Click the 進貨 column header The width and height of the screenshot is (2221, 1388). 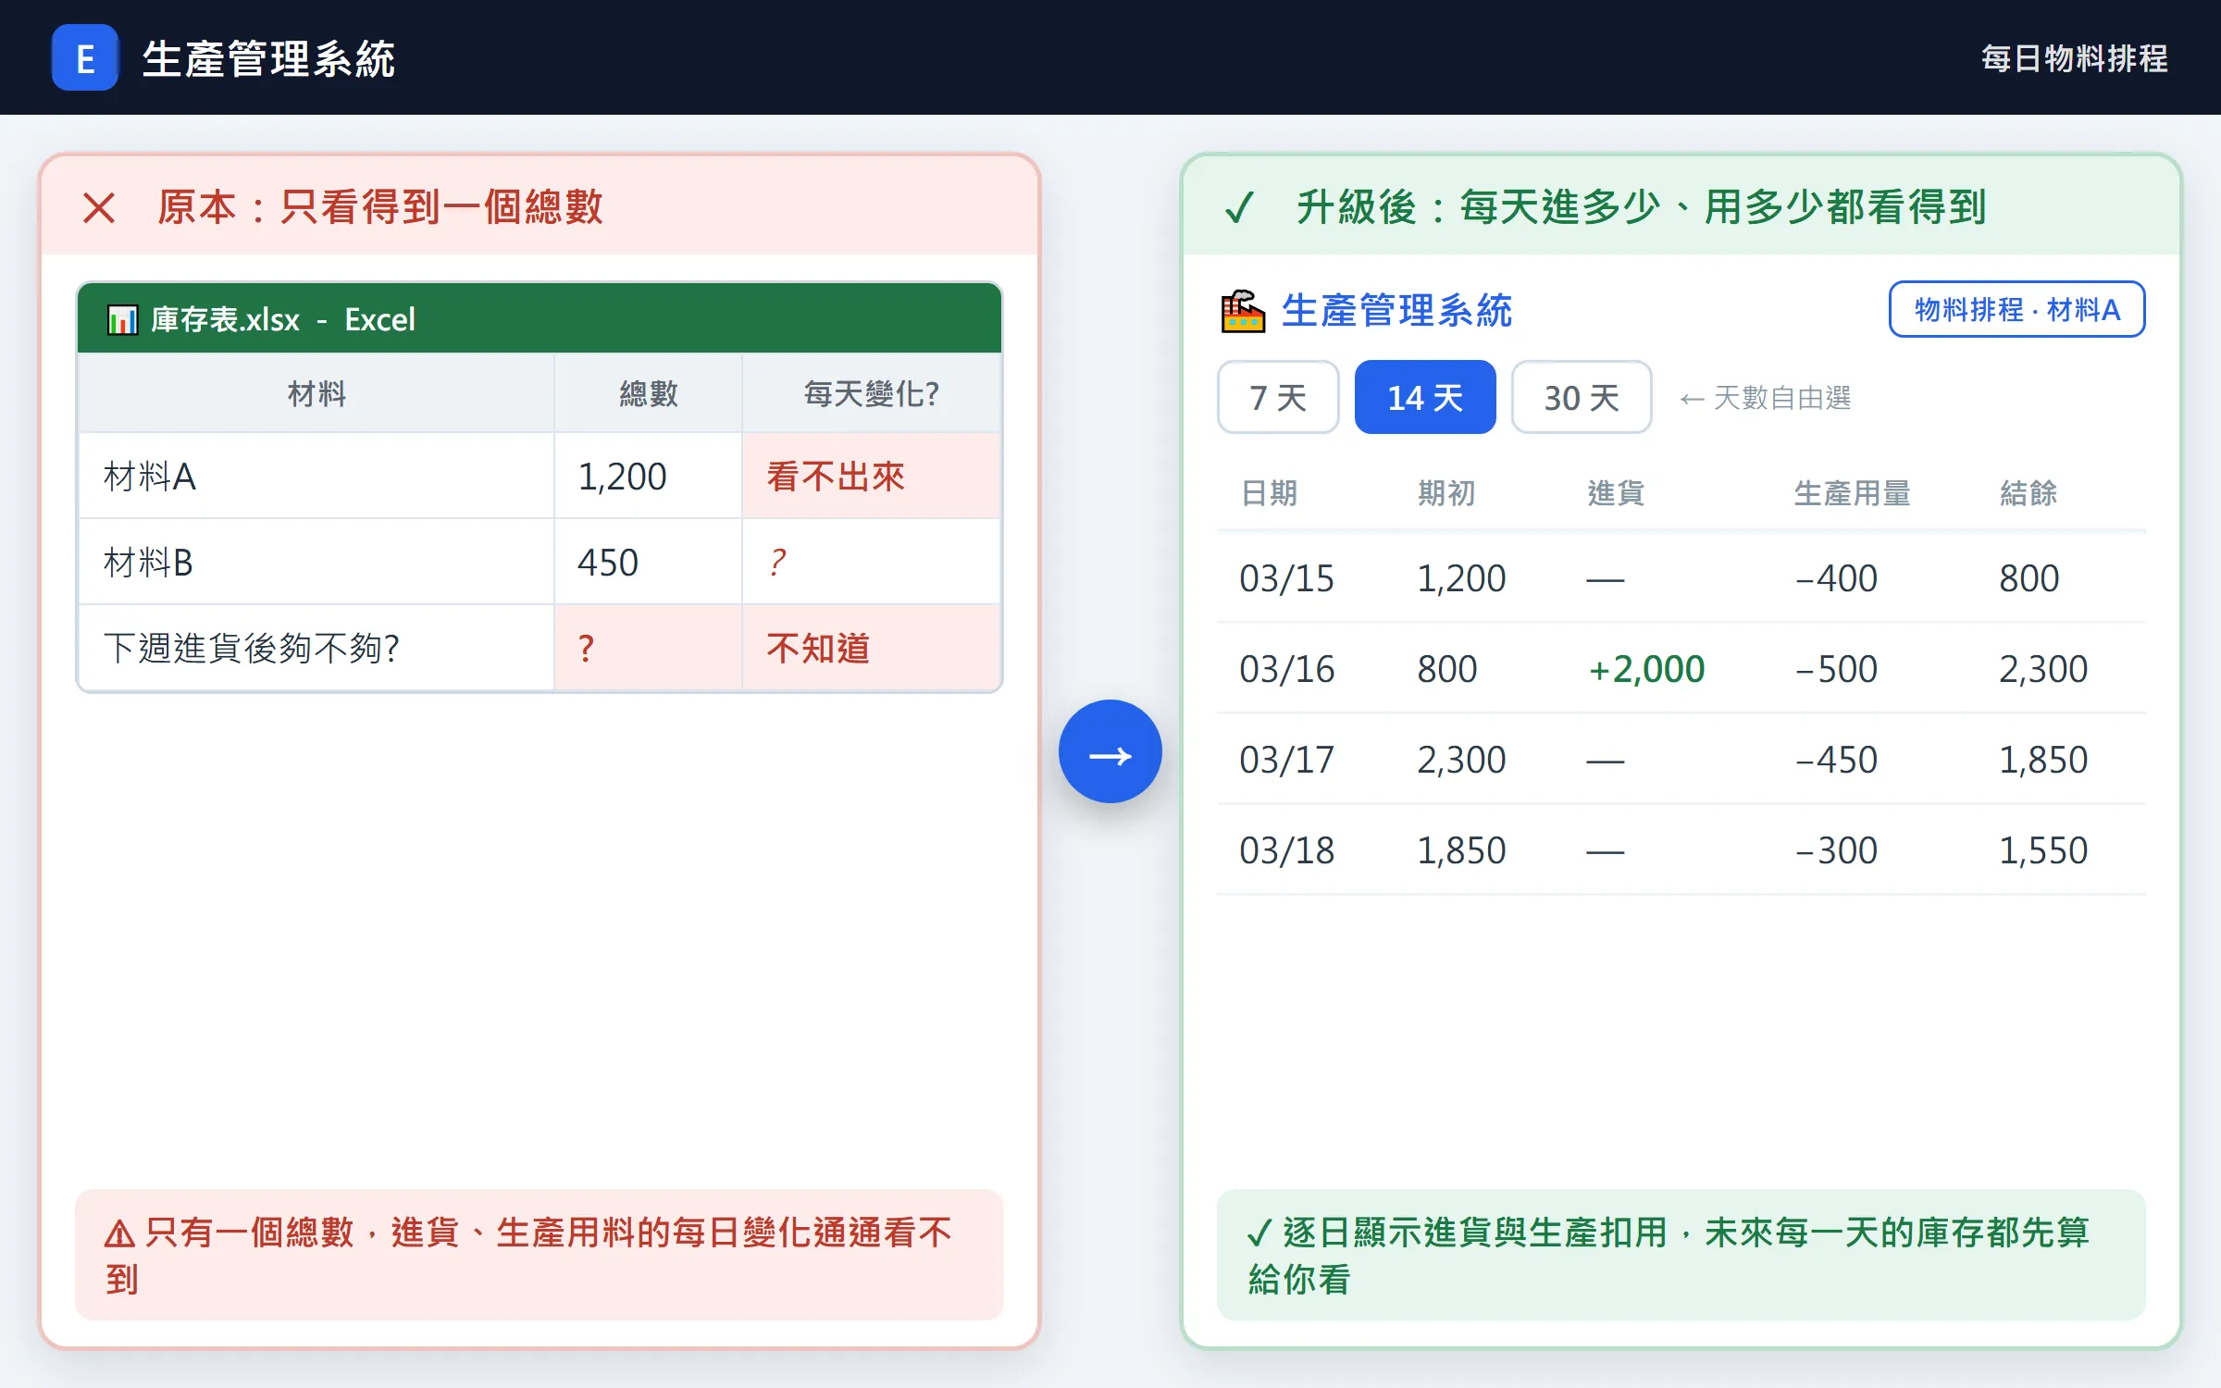coord(1616,493)
